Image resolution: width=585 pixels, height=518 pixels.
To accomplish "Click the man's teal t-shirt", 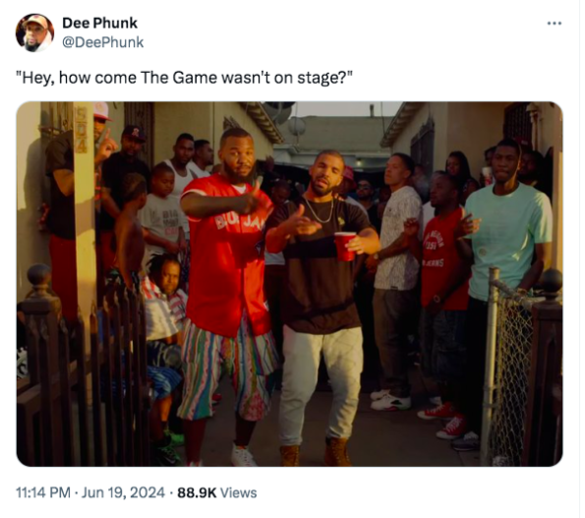I will click(509, 240).
